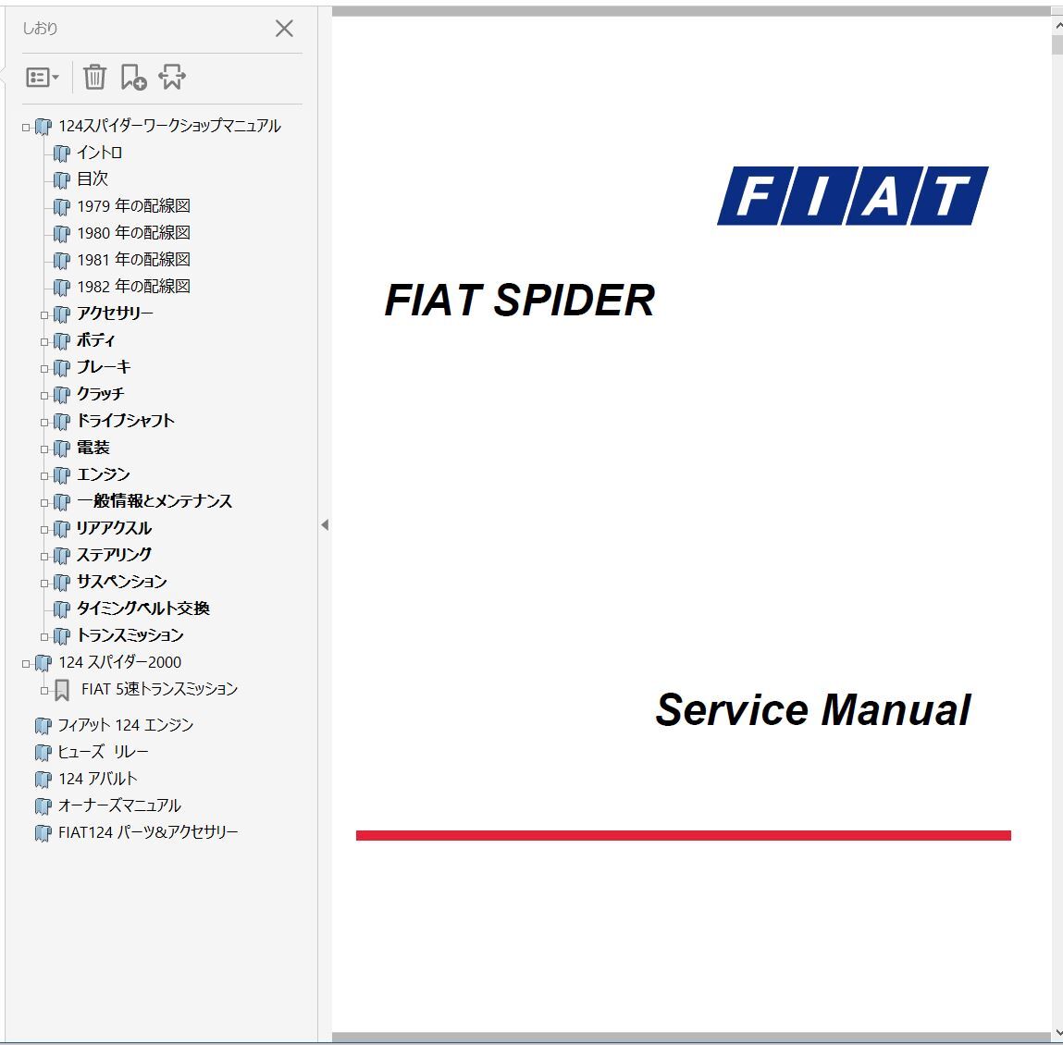Click the bookmark icon beside オーナーズマニュアル
This screenshot has height=1045, width=1063.
[x=43, y=806]
